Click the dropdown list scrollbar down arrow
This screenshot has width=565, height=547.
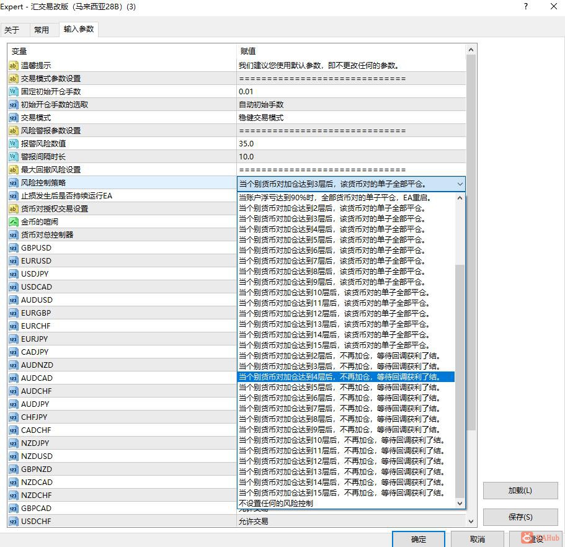[460, 504]
